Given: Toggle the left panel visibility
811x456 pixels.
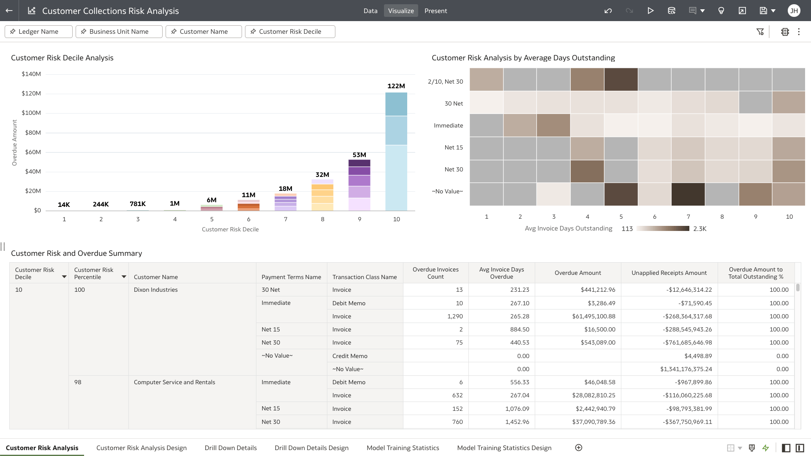Looking at the screenshot, I should [x=786, y=448].
